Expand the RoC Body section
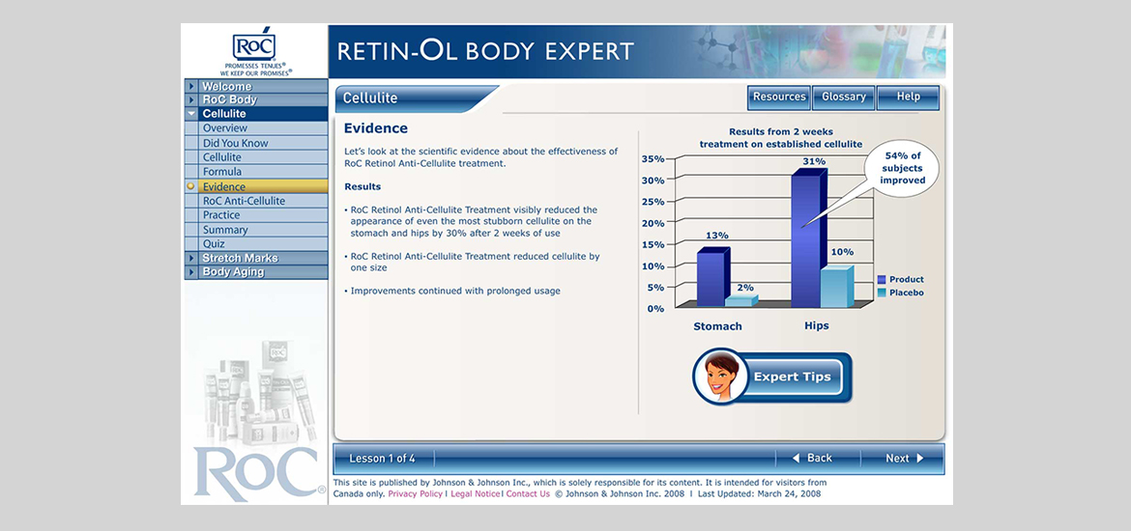This screenshot has width=1131, height=531. pyautogui.click(x=192, y=100)
